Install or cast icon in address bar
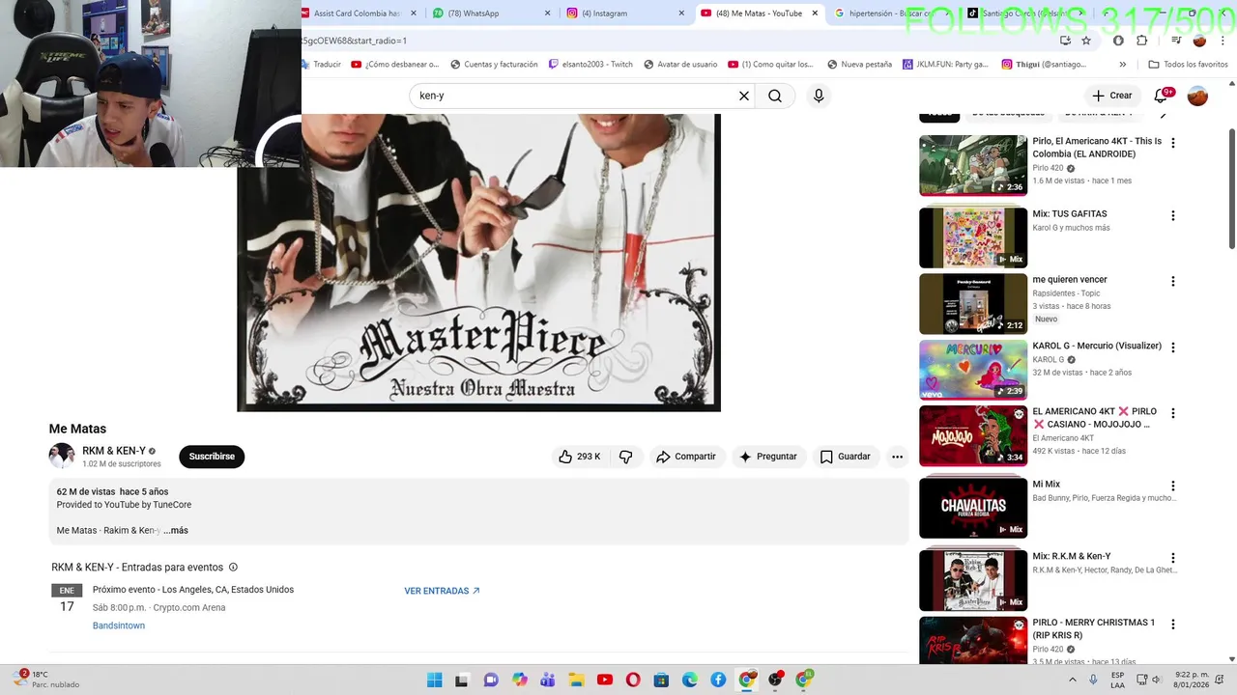This screenshot has height=695, width=1237. (1065, 41)
